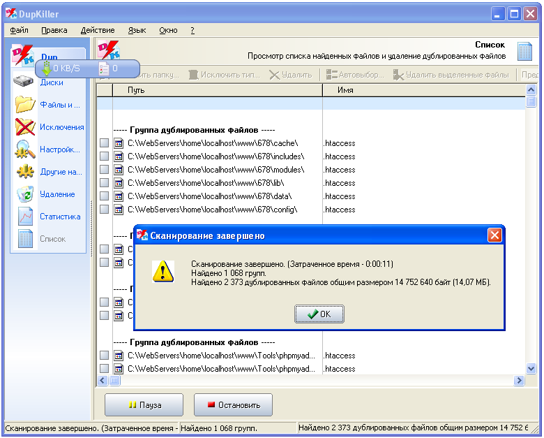Select path C:\WebServers\...\678\cache\

coord(213,143)
